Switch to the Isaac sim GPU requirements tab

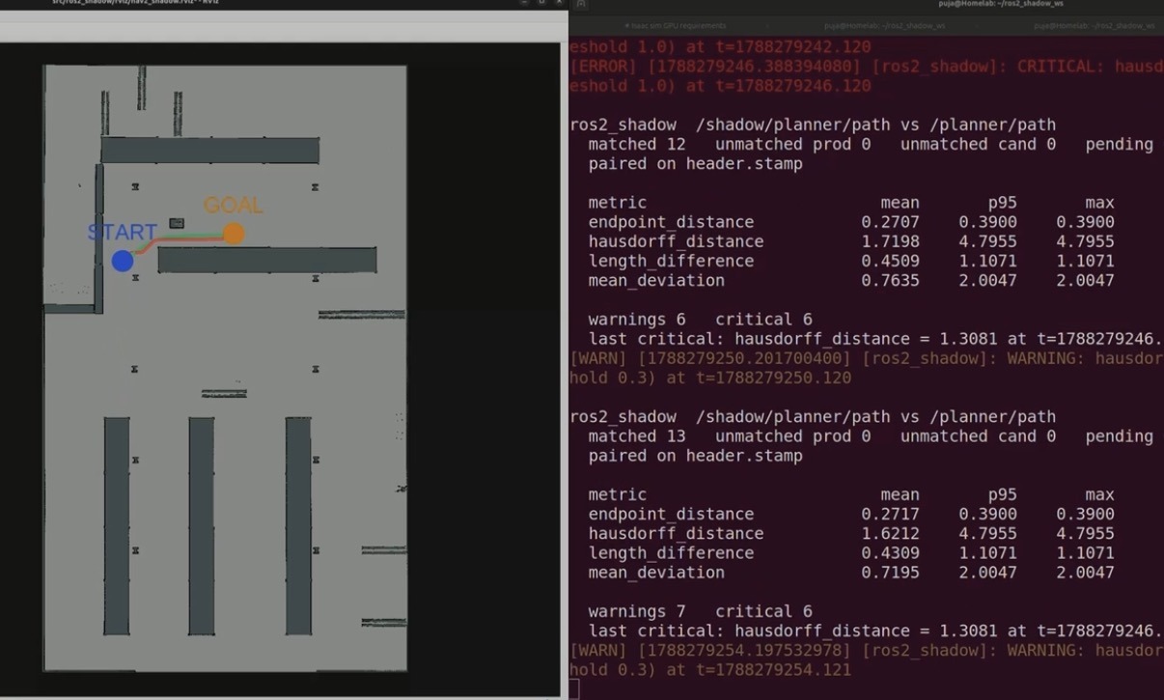[675, 25]
